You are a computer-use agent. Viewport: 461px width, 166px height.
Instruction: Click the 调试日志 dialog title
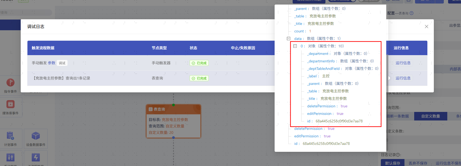pyautogui.click(x=36, y=27)
